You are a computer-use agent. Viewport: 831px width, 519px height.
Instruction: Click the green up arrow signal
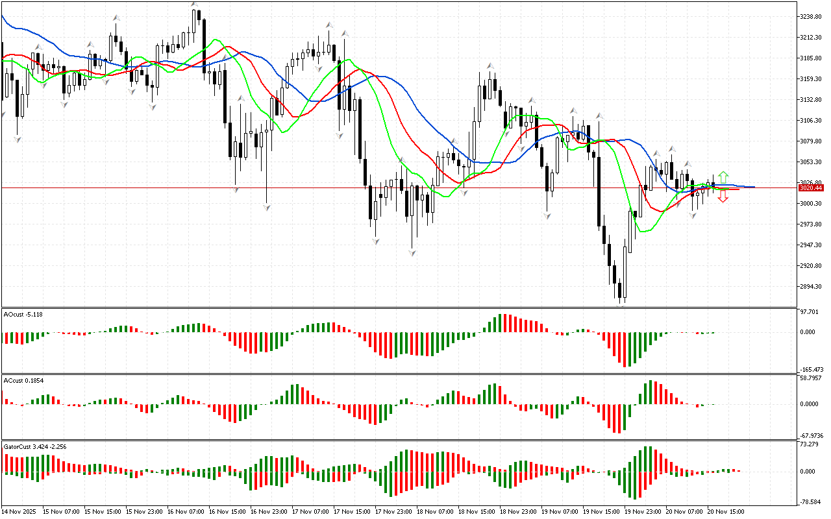tap(723, 177)
